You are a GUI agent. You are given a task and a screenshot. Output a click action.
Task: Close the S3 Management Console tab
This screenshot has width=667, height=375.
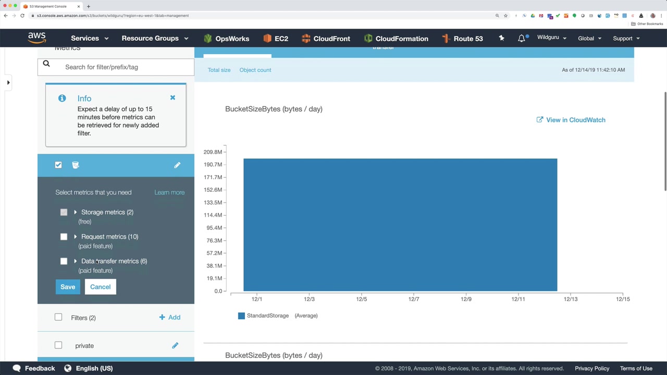click(x=79, y=6)
